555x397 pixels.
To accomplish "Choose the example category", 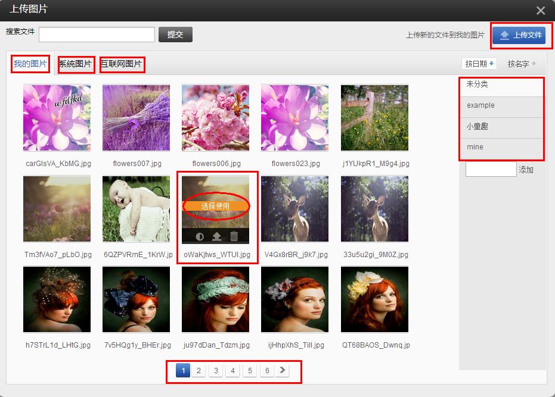I will [x=501, y=105].
